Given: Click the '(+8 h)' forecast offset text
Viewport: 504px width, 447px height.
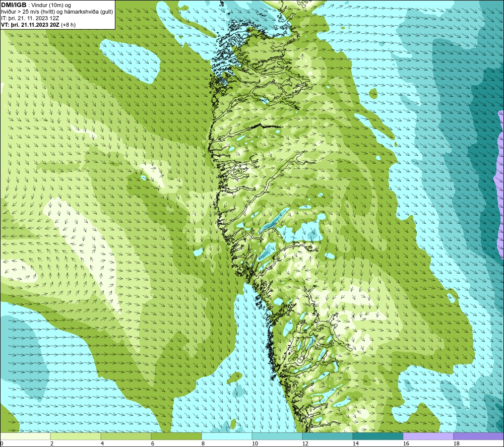Looking at the screenshot, I should click(x=68, y=25).
